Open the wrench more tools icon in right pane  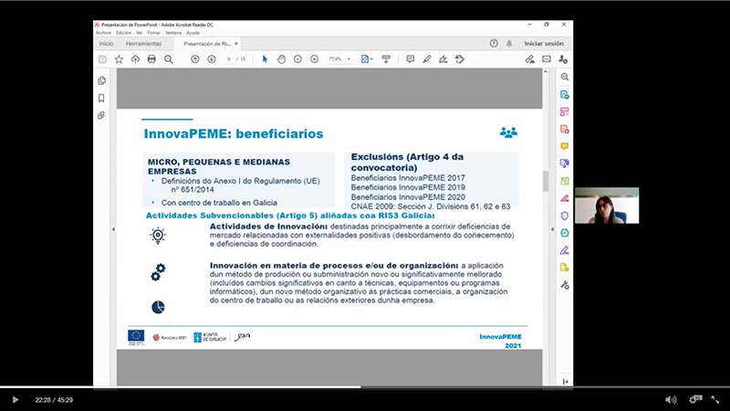point(565,285)
